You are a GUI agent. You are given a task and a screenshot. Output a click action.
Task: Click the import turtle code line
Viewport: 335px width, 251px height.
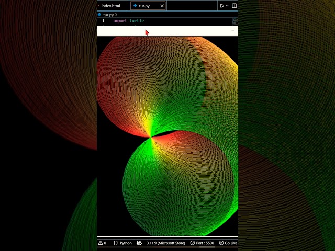(128, 21)
